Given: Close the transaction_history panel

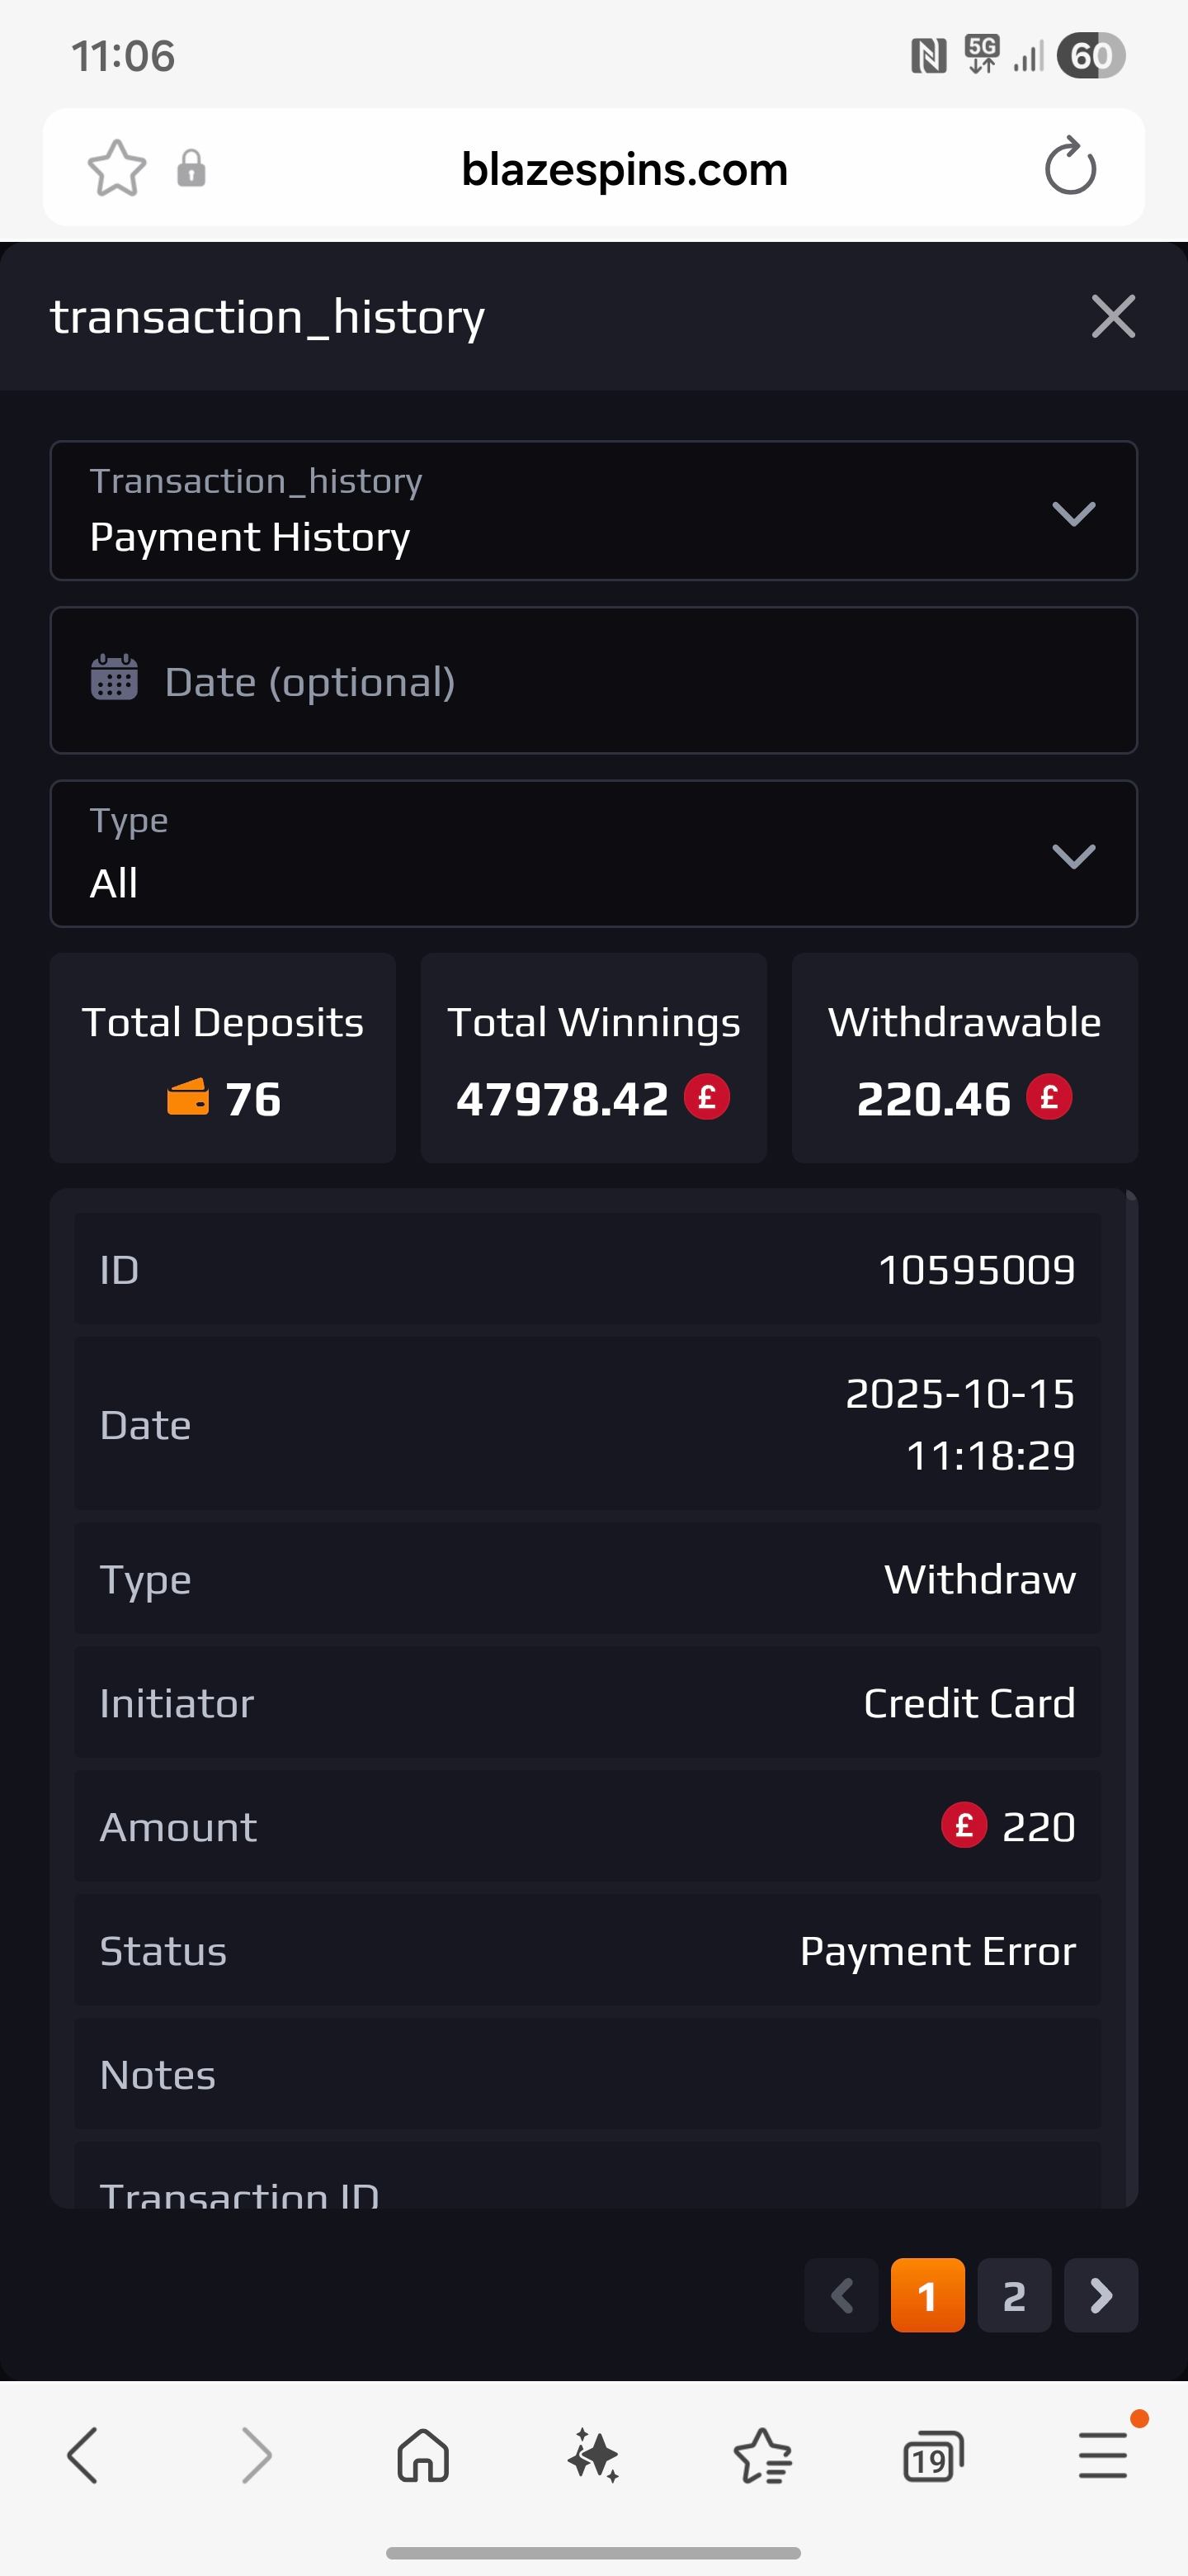Looking at the screenshot, I should (1113, 317).
